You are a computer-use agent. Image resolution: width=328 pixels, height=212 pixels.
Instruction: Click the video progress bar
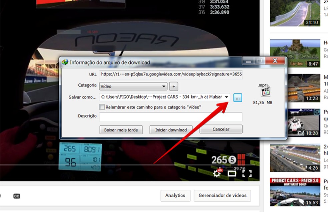coord(130,165)
